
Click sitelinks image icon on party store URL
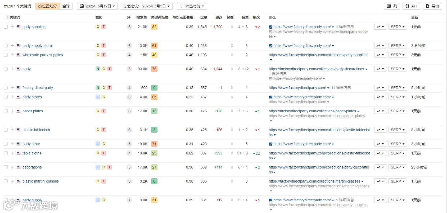(270, 144)
